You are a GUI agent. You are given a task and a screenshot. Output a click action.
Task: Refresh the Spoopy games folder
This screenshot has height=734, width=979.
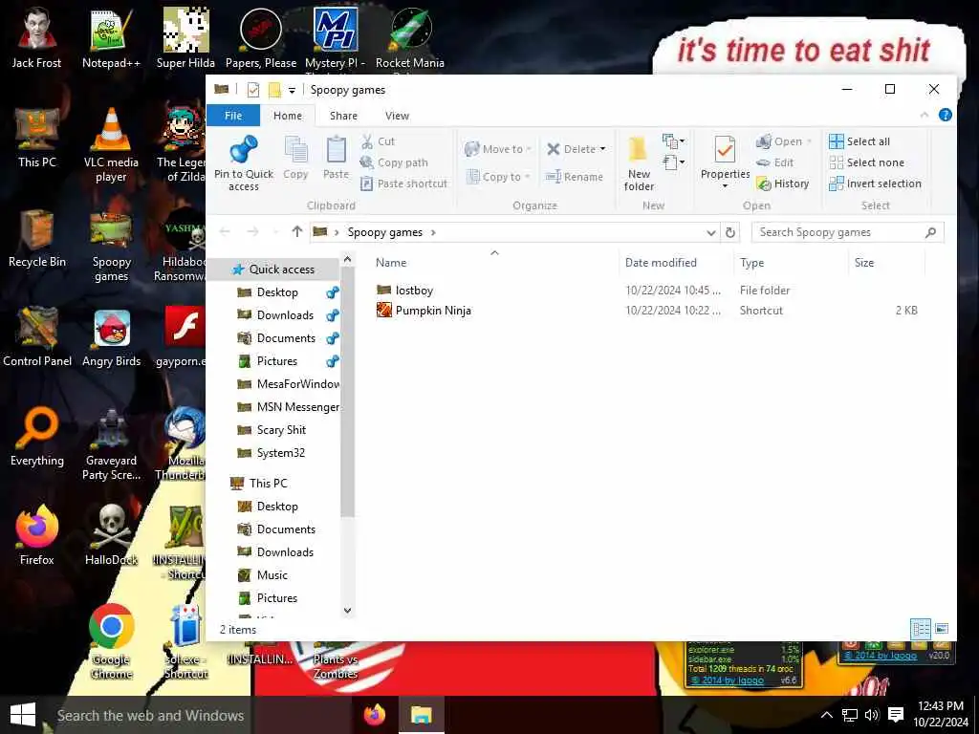(x=729, y=233)
